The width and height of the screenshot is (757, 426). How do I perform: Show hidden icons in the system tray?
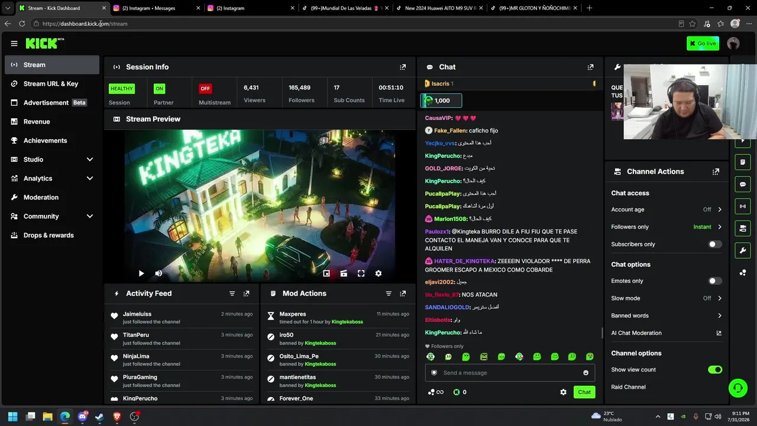click(x=658, y=417)
